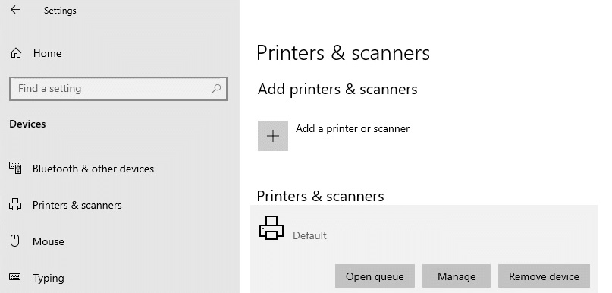
Task: Go to Printers & scanners section
Action: tap(77, 205)
